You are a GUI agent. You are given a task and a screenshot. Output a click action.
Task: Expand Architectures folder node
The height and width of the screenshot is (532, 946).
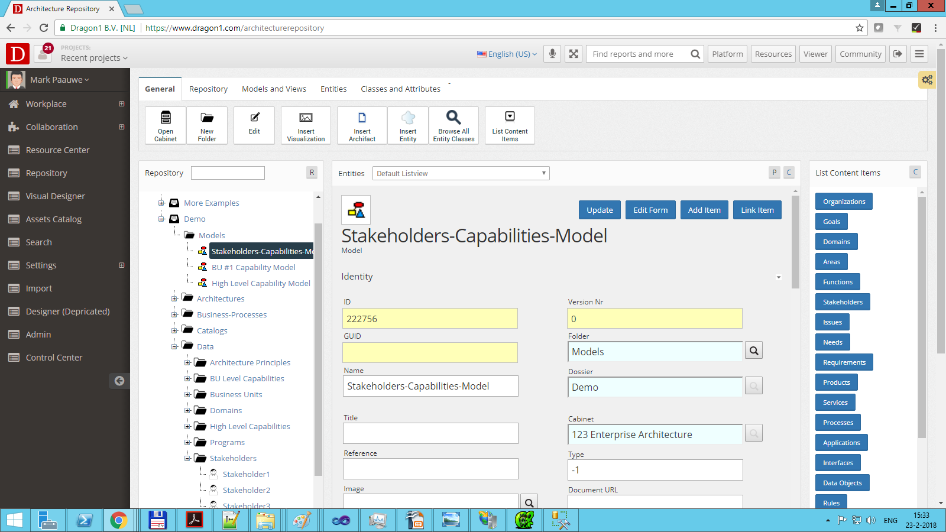click(x=174, y=299)
